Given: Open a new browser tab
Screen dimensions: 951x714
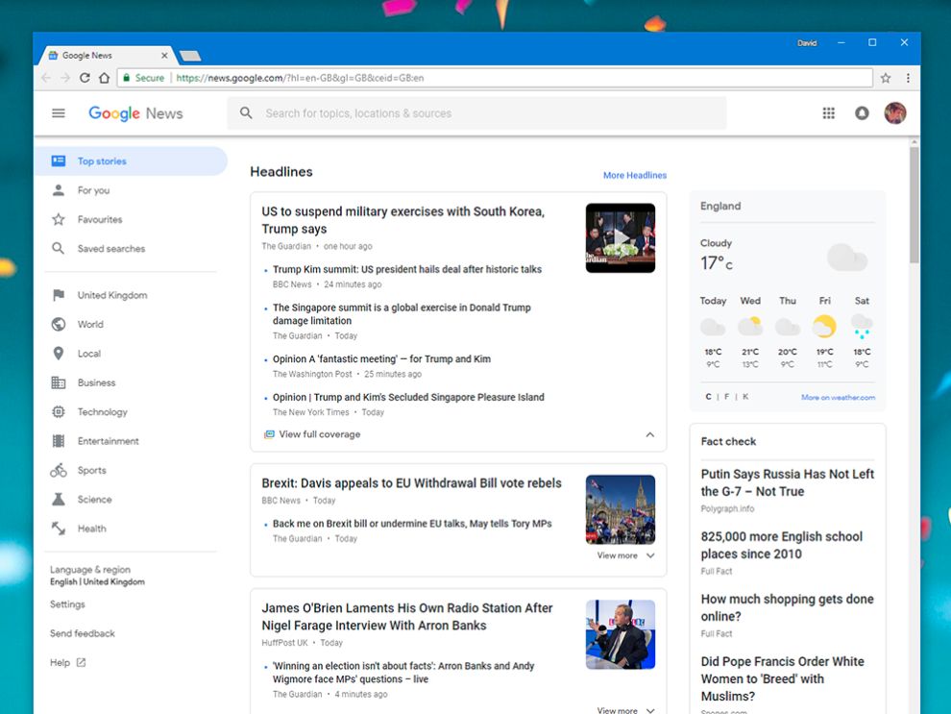Looking at the screenshot, I should click(x=190, y=56).
